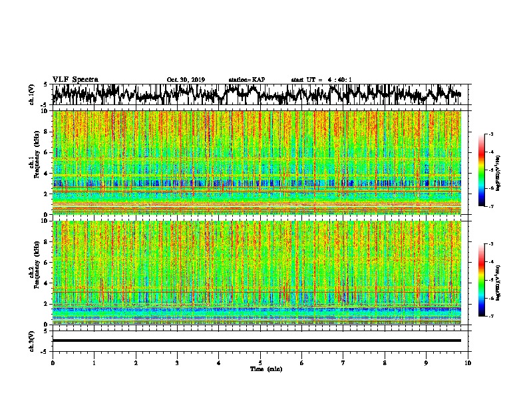
Task: Click time axis tick label '7'
Action: click(343, 363)
